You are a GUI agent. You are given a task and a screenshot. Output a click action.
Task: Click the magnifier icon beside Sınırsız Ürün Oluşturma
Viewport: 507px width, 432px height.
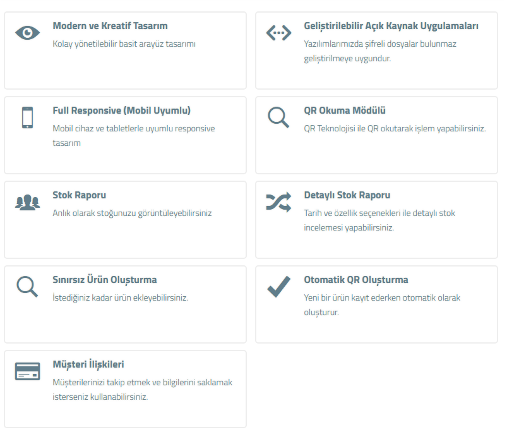pos(27,287)
